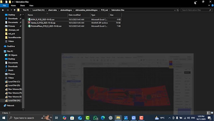The width and height of the screenshot is (214, 121).
Task: Click deliverables_abdouldiagne breadcrumb segment
Action: tap(87, 10)
